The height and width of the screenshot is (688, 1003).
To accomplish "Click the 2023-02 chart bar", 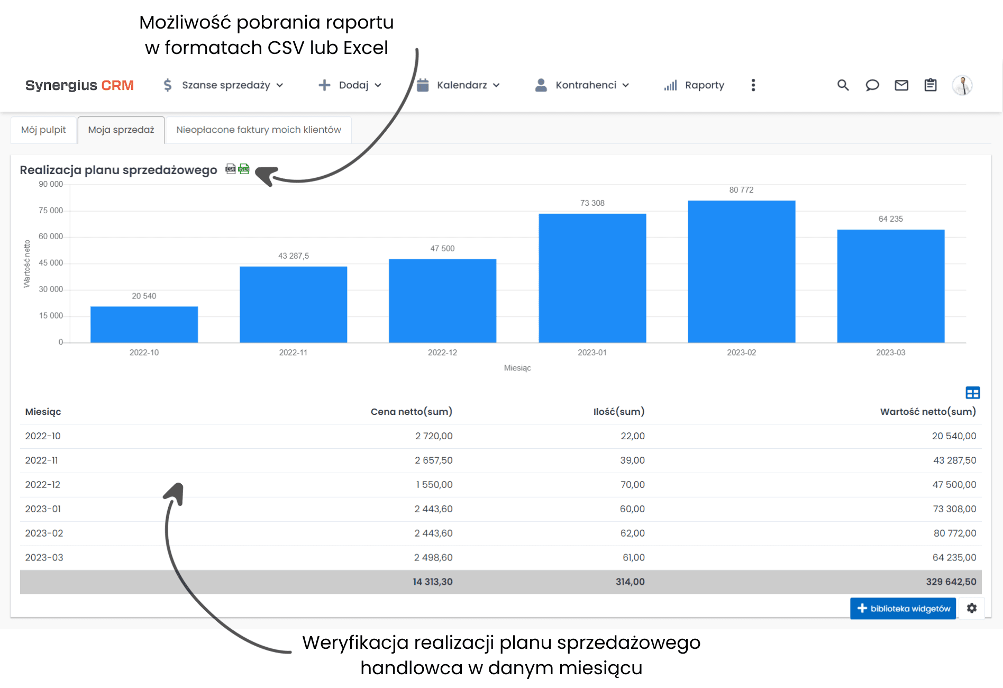I will (x=741, y=271).
